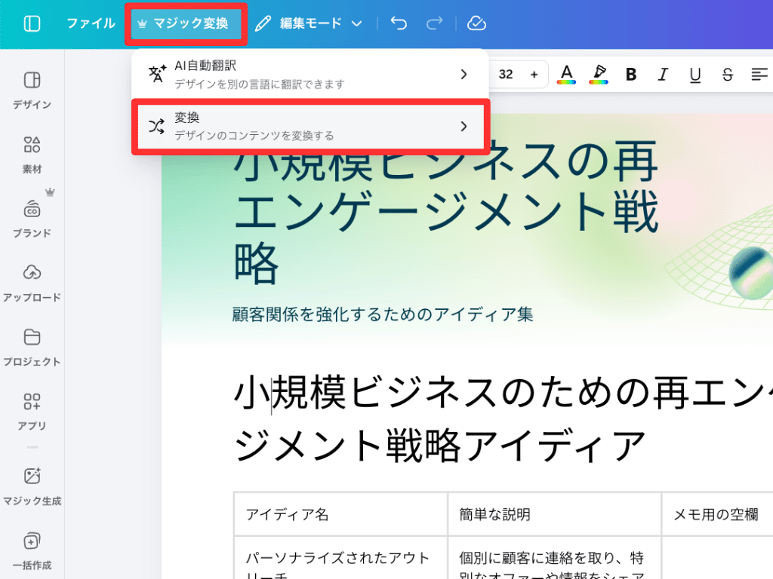Open the text color picker
The width and height of the screenshot is (773, 579).
coord(567,74)
